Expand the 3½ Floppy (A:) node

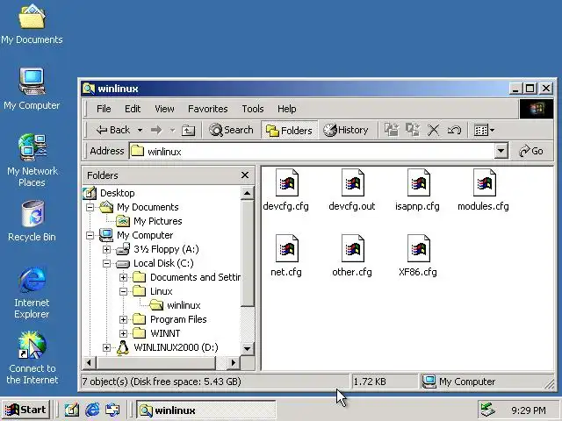(106, 249)
